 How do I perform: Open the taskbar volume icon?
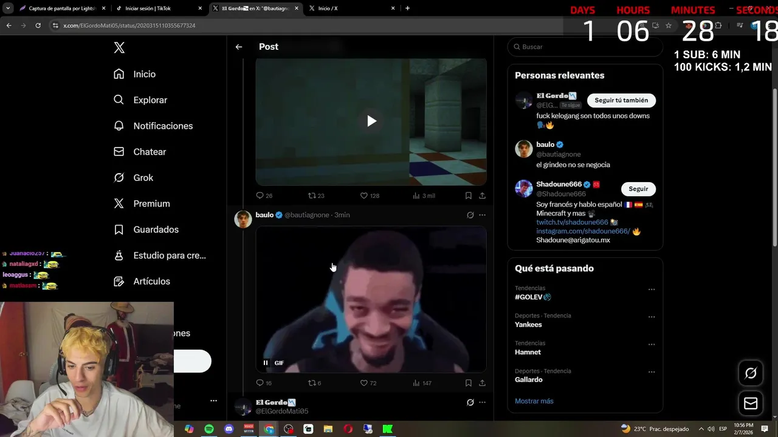[x=711, y=429]
